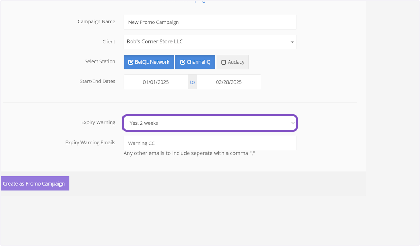Viewport: 420px width, 246px height.
Task: Expand the Expiry Warning 'Yes, 2 weeks' dropdown
Action: pos(209,123)
